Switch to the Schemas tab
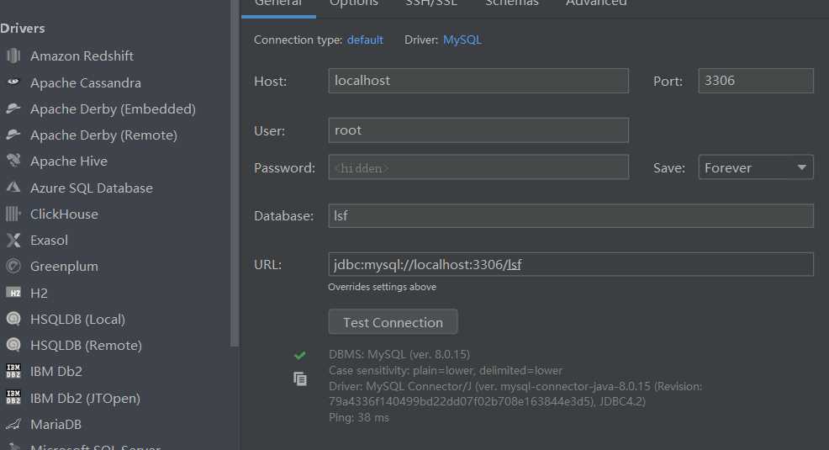The width and height of the screenshot is (829, 450). tap(512, 4)
